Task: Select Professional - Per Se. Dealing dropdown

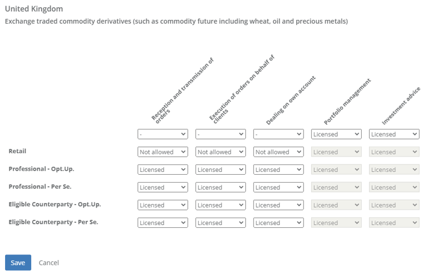Action: tap(278, 187)
